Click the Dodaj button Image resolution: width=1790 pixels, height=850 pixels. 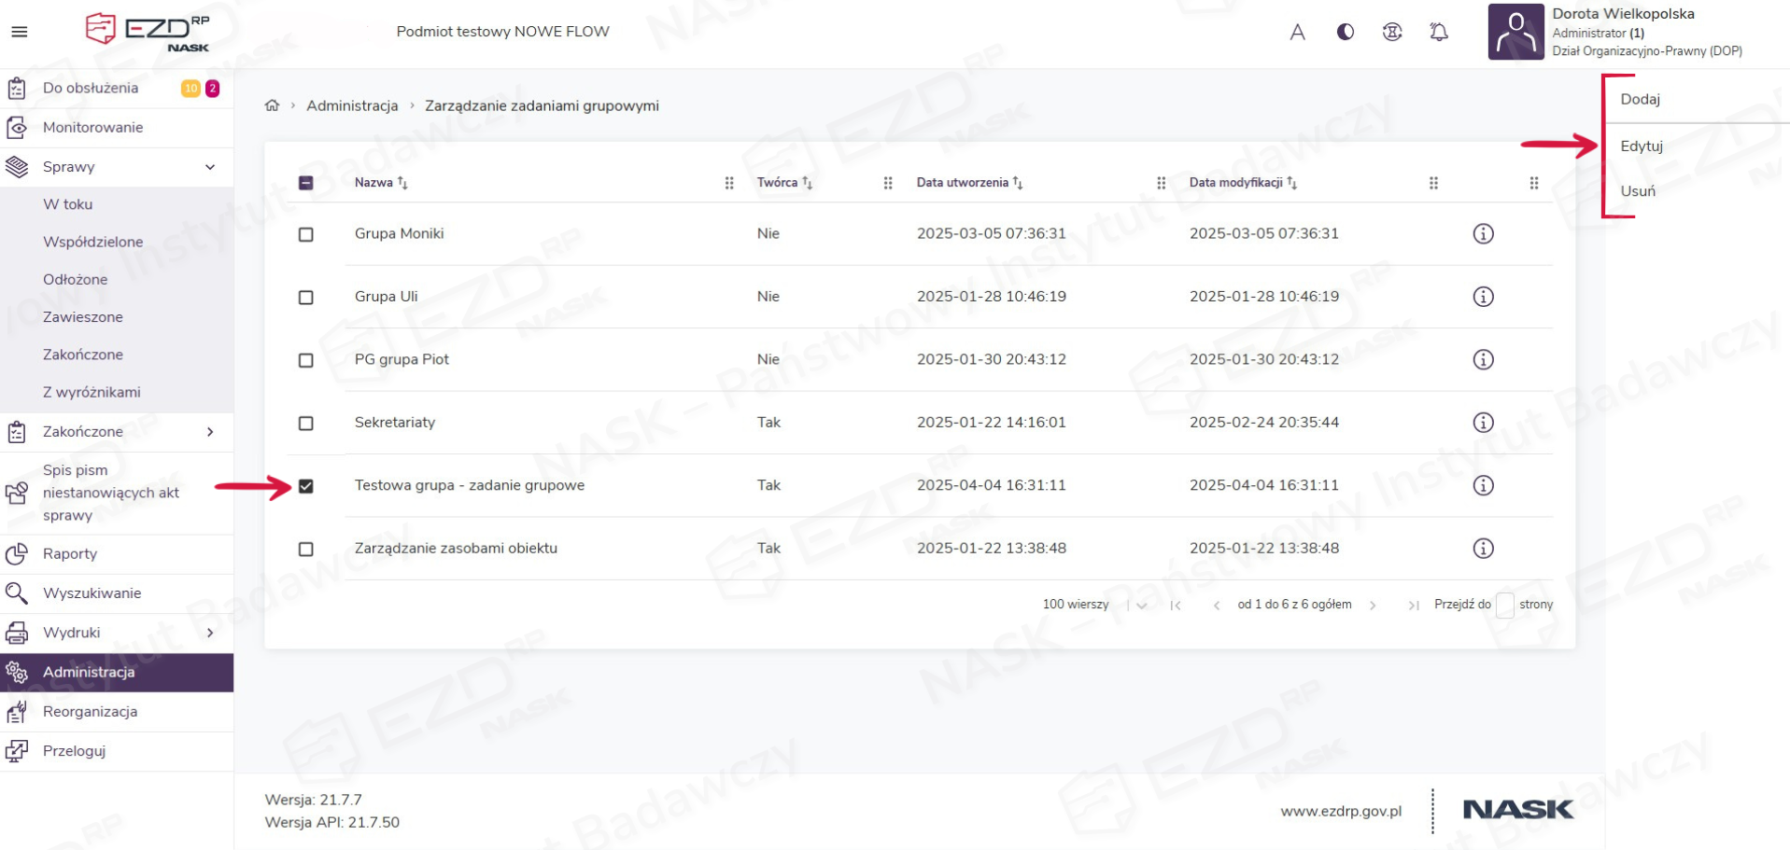click(x=1640, y=99)
